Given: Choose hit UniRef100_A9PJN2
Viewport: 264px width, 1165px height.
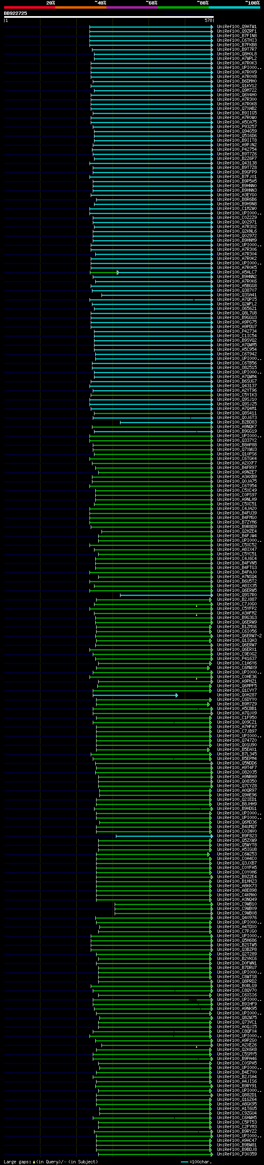Looking at the screenshot, I should (x=237, y=145).
